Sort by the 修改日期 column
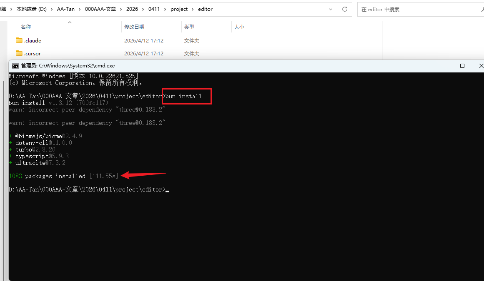This screenshot has width=484, height=281. (x=134, y=27)
